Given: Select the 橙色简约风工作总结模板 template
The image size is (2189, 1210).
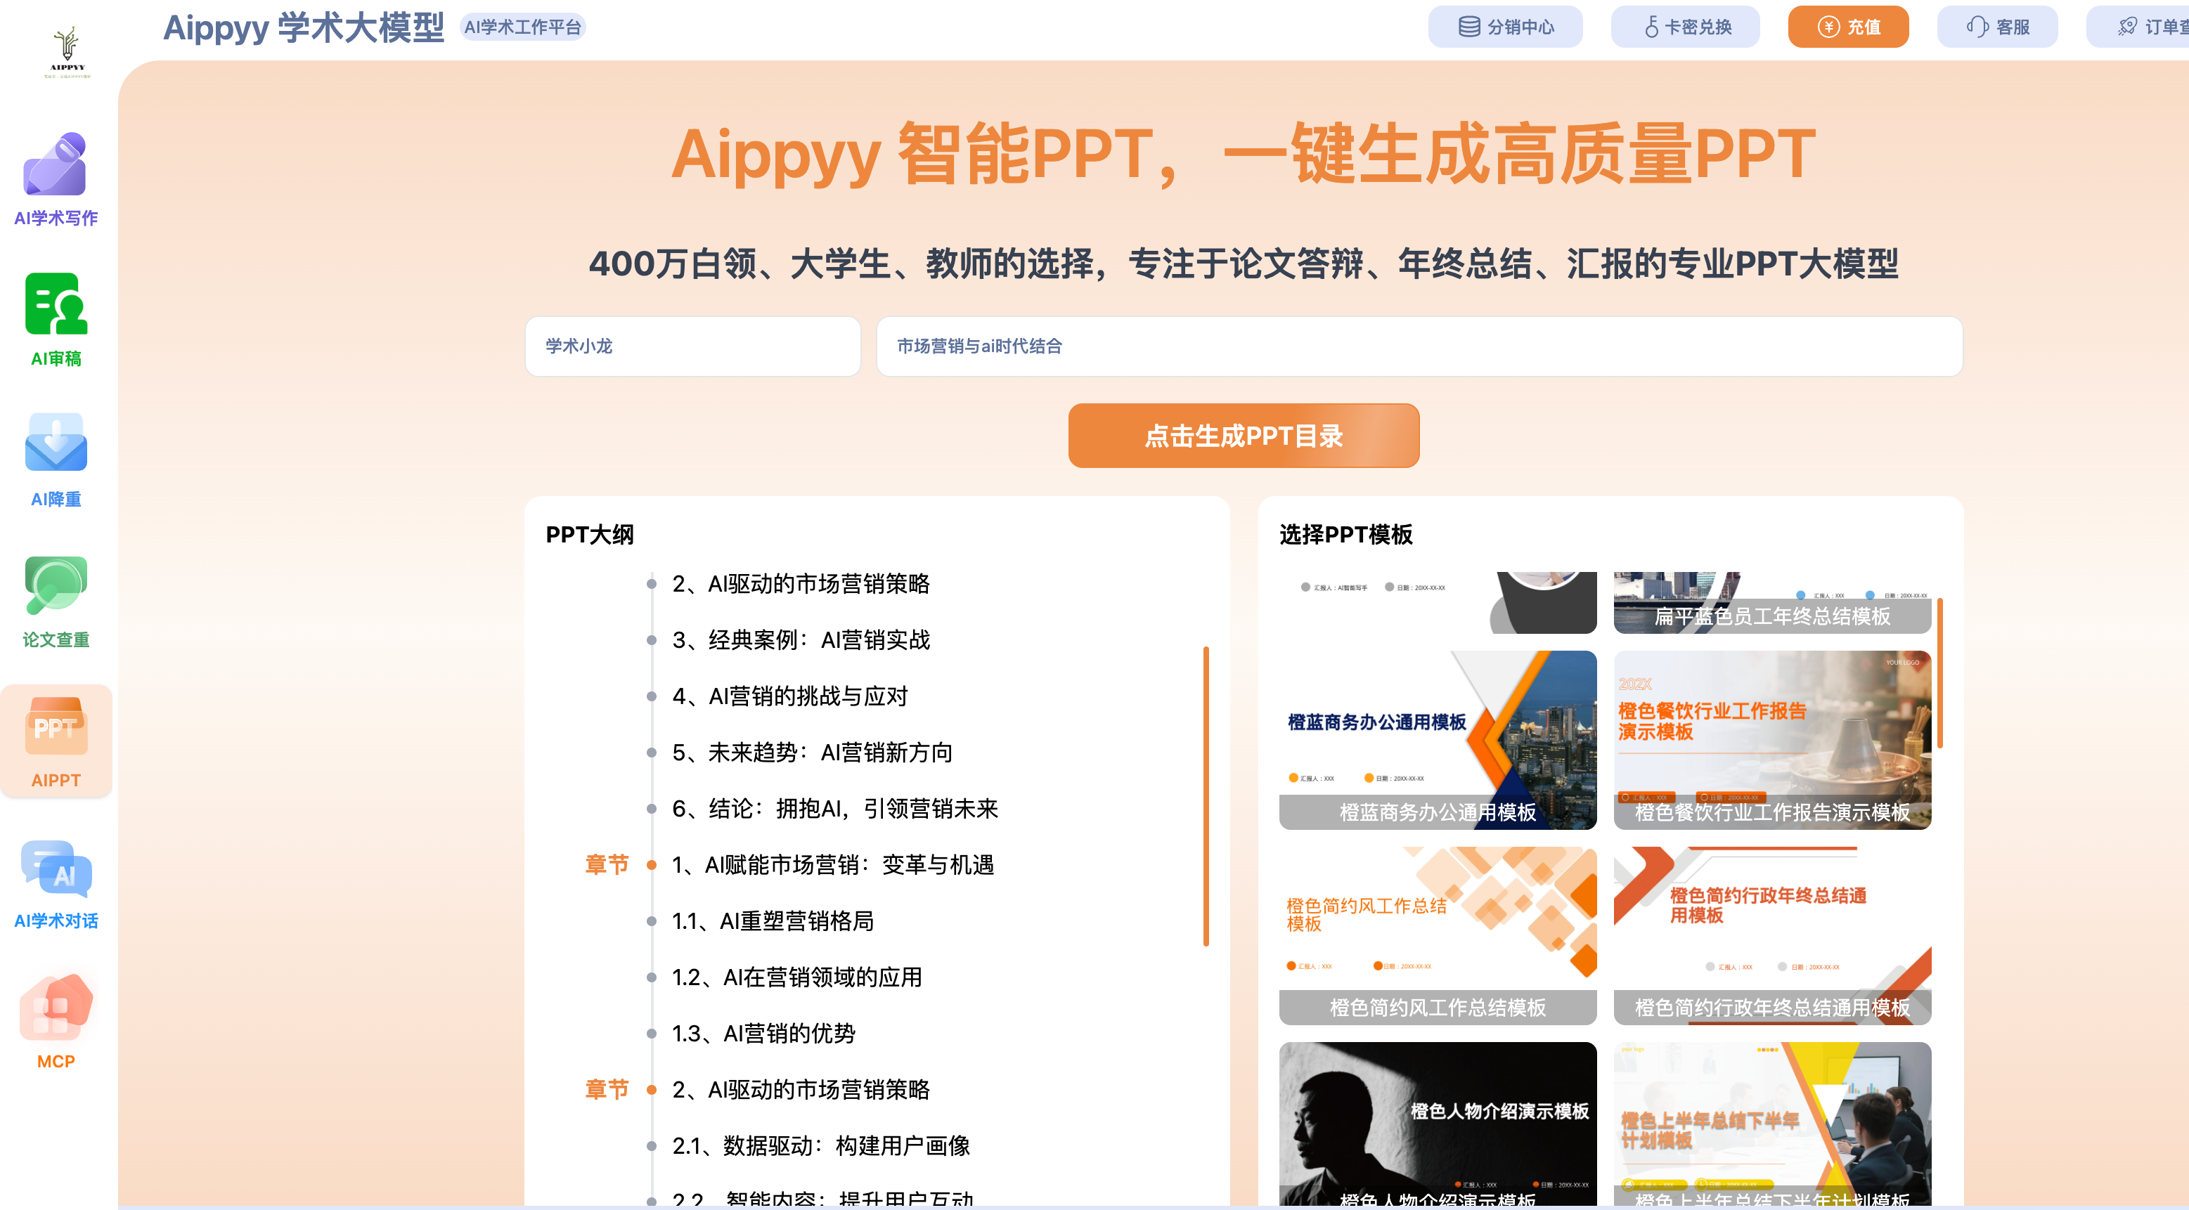Looking at the screenshot, I should [x=1438, y=932].
